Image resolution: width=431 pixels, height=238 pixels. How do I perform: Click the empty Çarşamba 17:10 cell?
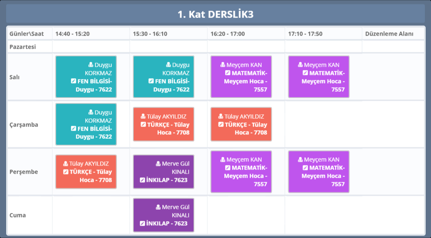323,124
